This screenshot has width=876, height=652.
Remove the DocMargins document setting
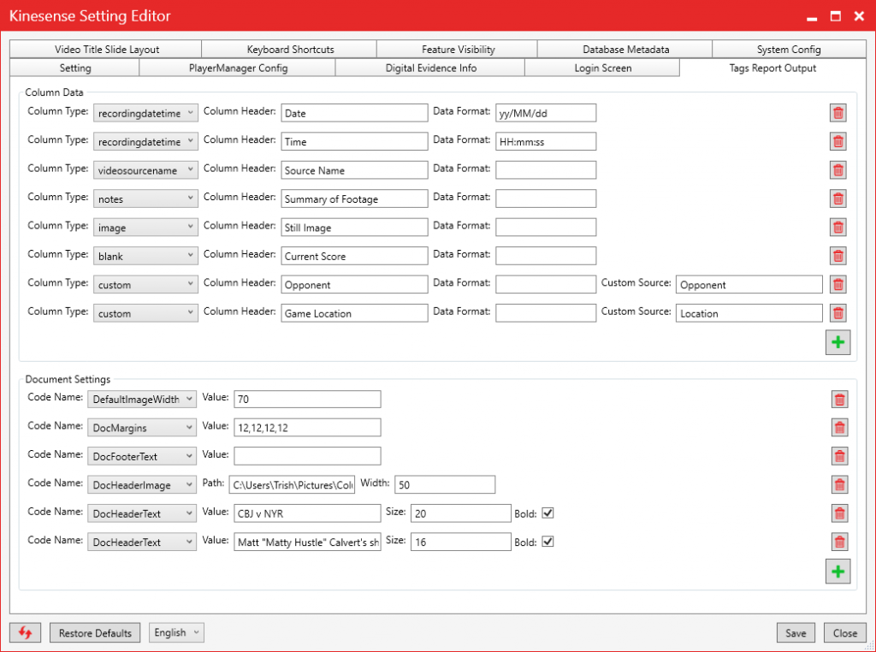[840, 428]
